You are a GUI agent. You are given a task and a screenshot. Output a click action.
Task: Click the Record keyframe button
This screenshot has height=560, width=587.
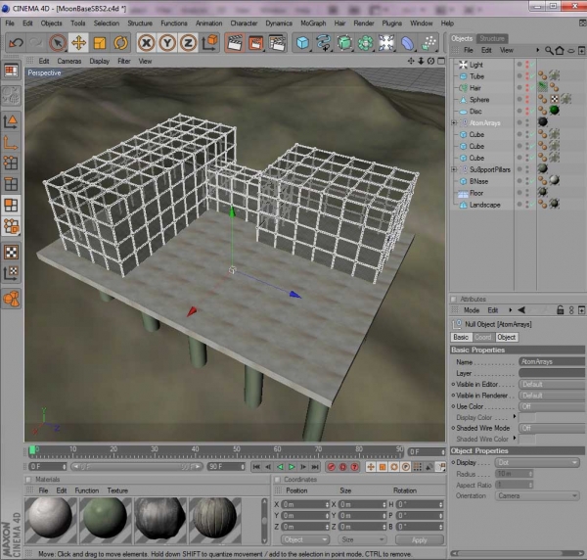(331, 467)
